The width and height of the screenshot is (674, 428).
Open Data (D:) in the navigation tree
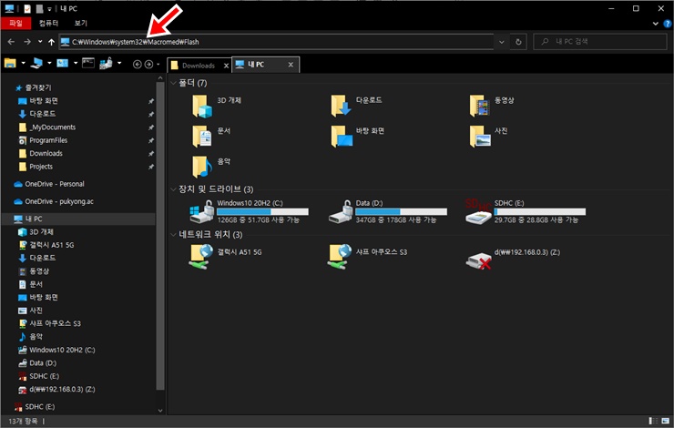point(43,363)
